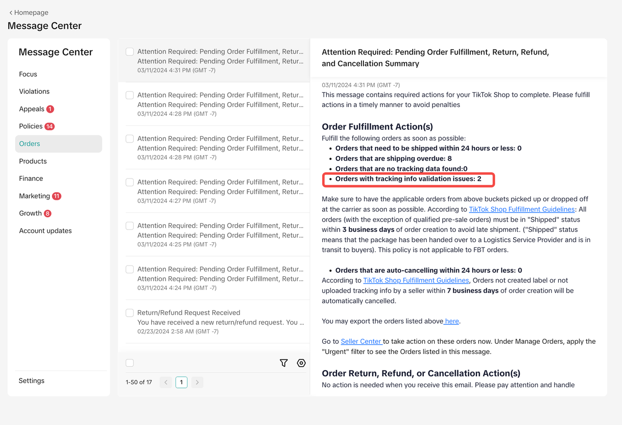Select the Violations category
The height and width of the screenshot is (425, 622).
35,91
